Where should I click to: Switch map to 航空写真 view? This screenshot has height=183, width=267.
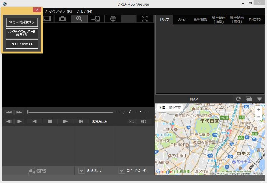[x=175, y=108]
